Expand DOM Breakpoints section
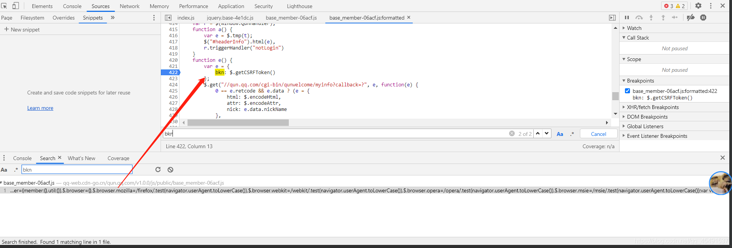 [624, 117]
